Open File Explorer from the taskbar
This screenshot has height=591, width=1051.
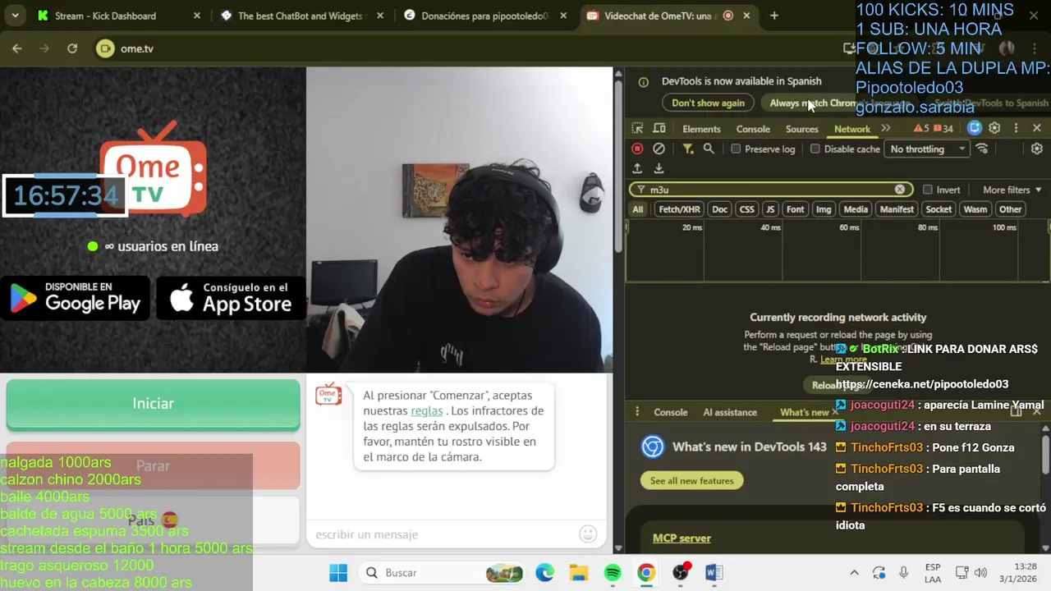[x=579, y=572]
